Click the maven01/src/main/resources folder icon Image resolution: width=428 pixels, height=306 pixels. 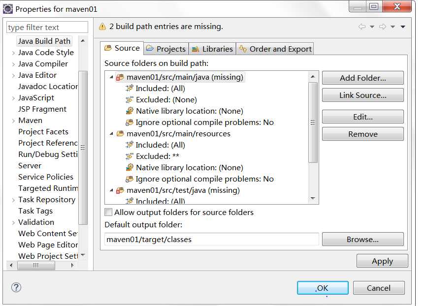pos(120,134)
